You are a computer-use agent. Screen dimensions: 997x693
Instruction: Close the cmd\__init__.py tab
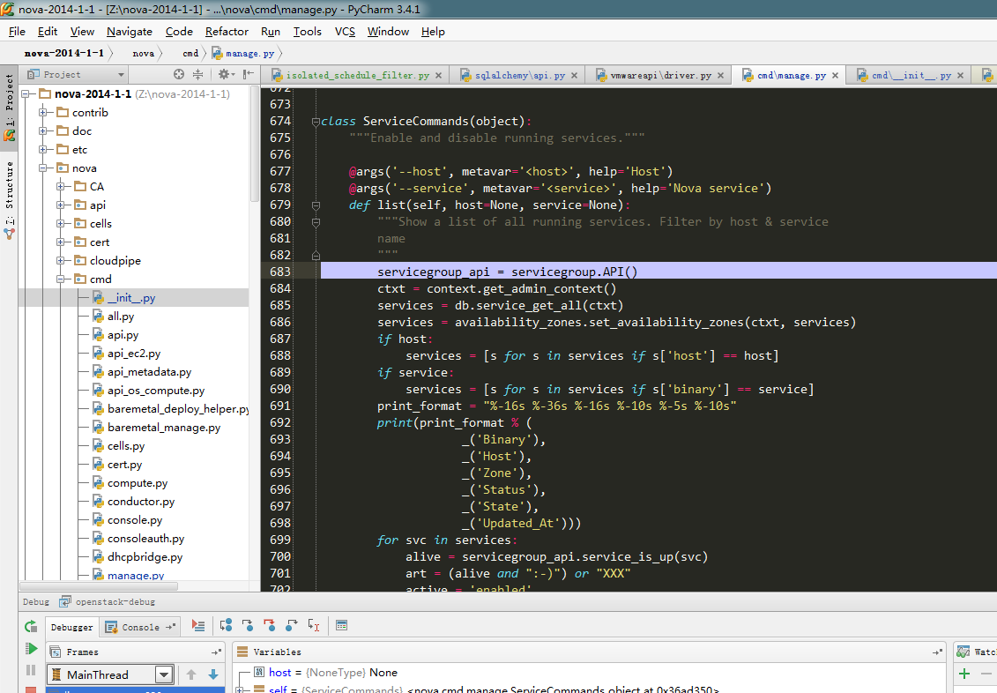(960, 76)
